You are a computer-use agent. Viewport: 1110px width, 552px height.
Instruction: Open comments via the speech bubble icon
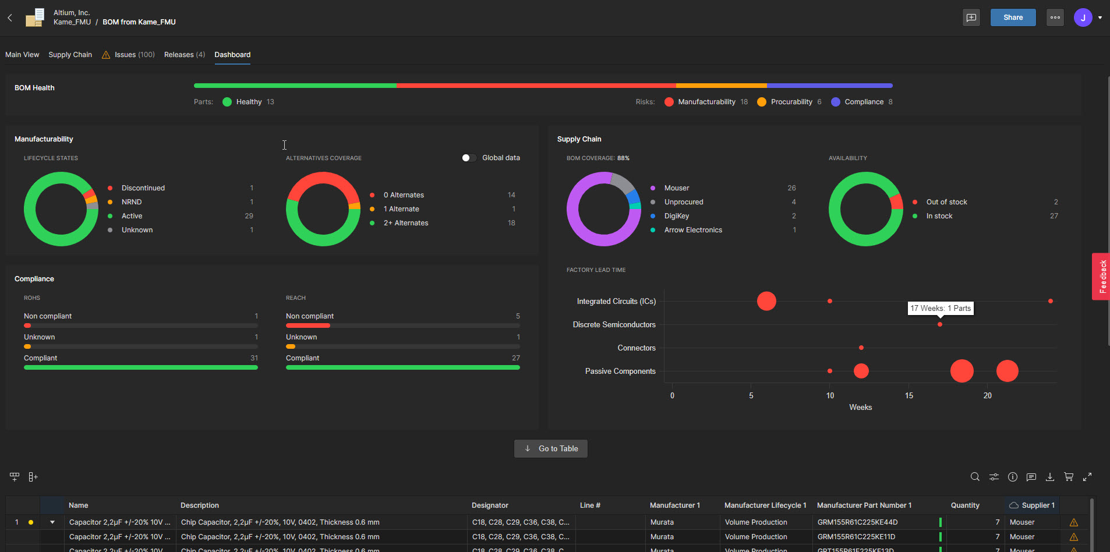point(1031,476)
